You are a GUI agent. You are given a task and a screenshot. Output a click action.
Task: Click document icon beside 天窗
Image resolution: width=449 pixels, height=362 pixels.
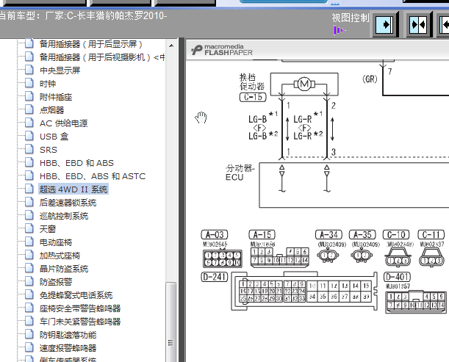[29, 228]
